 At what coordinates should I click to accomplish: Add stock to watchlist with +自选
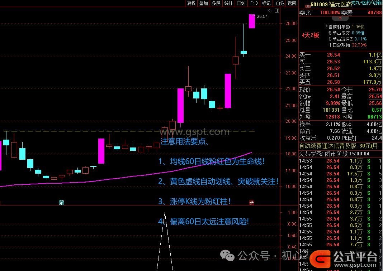coord(279,3)
